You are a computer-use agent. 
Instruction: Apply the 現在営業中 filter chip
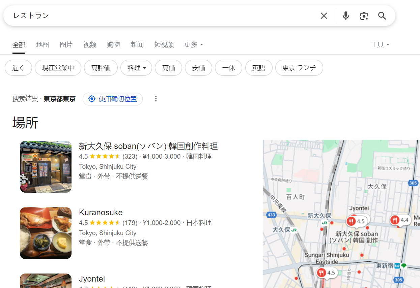[58, 68]
